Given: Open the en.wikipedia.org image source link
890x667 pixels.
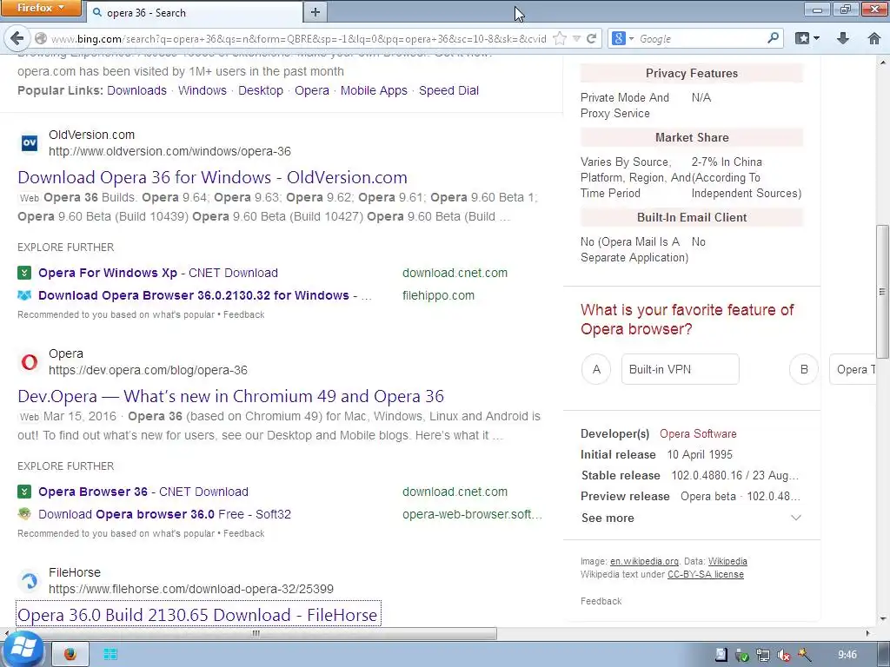Looking at the screenshot, I should click(644, 561).
